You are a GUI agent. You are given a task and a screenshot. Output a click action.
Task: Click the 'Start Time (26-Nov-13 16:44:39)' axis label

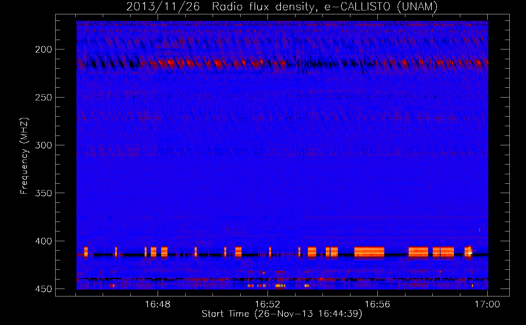coord(282,314)
